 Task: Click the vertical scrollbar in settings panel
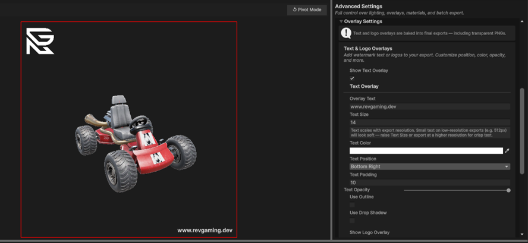click(522, 131)
